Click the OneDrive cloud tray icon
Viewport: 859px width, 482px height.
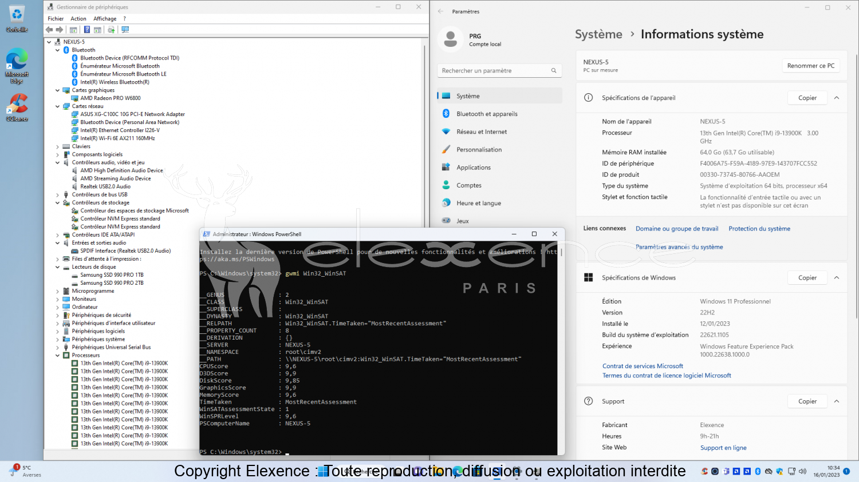pyautogui.click(x=769, y=472)
